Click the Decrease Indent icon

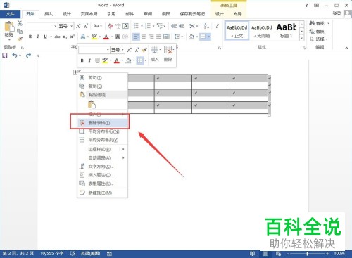click(174, 26)
